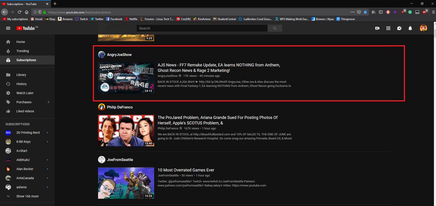Viewport: 436px width, 206px height.
Task: Open Liked videos in the sidebar
Action: coord(27,111)
